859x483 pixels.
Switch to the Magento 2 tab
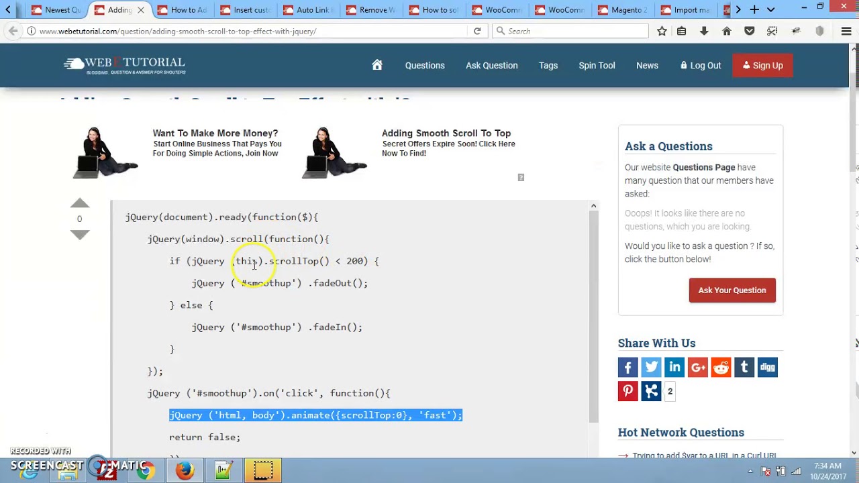(x=623, y=9)
